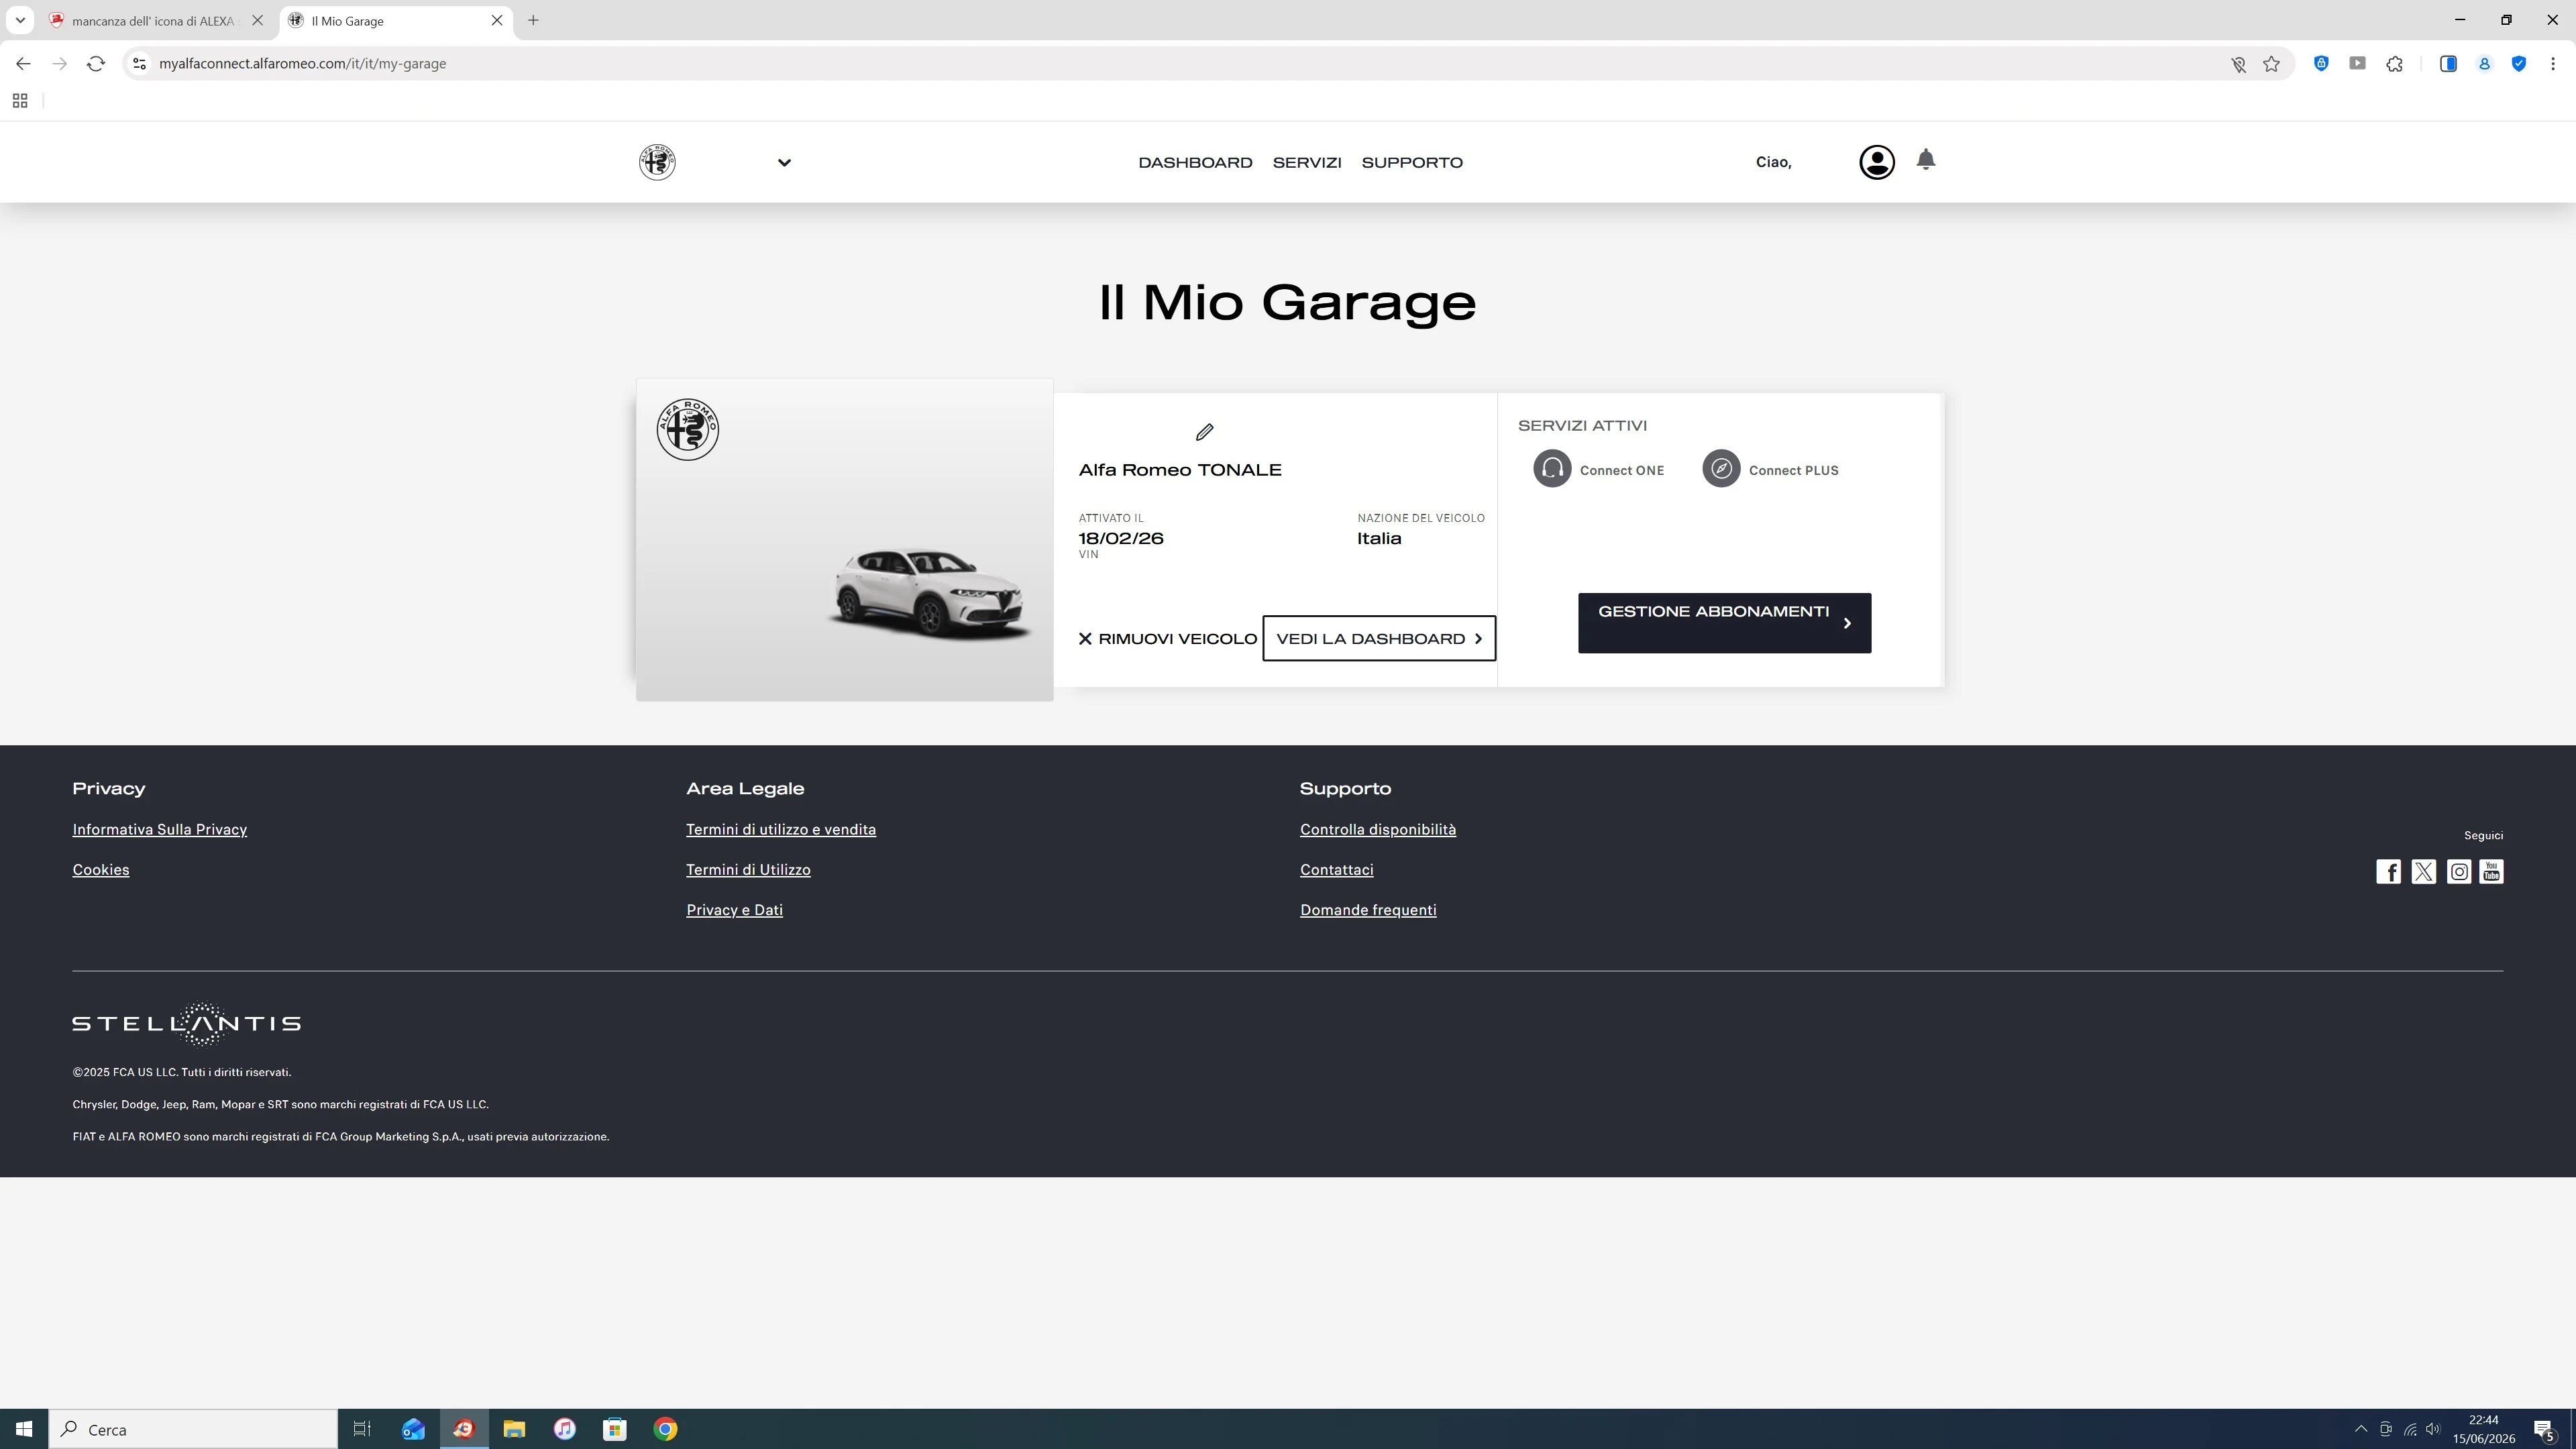Open the Privacy e Dati link

pyautogui.click(x=734, y=910)
